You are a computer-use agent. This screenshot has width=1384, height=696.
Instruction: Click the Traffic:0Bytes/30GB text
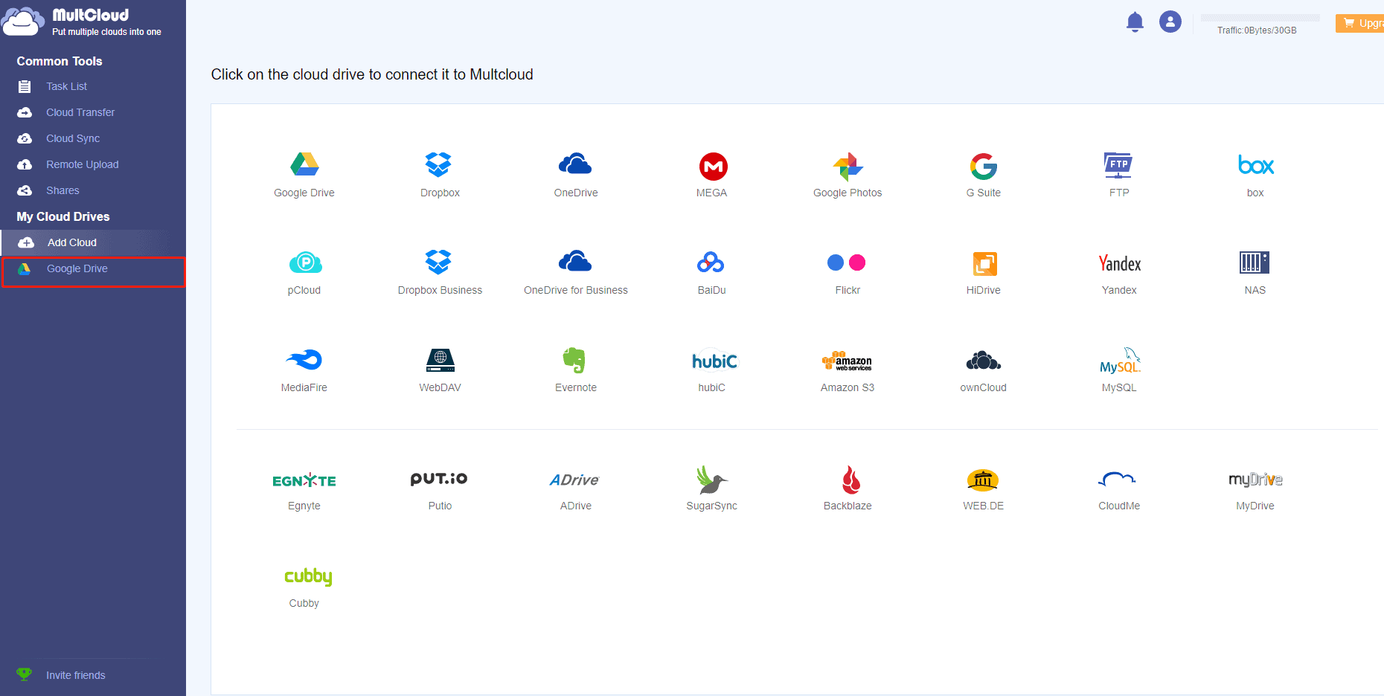[x=1257, y=30]
